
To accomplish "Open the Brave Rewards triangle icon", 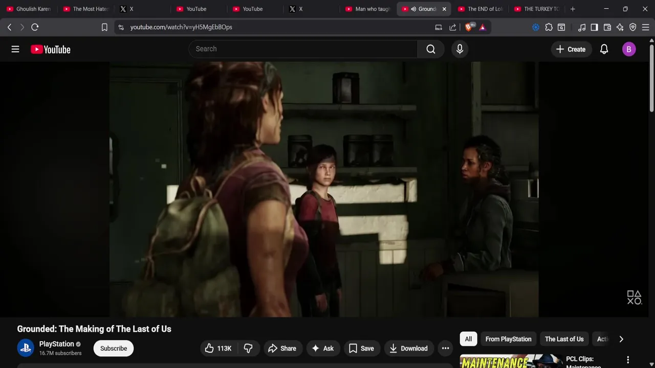I will point(483,27).
